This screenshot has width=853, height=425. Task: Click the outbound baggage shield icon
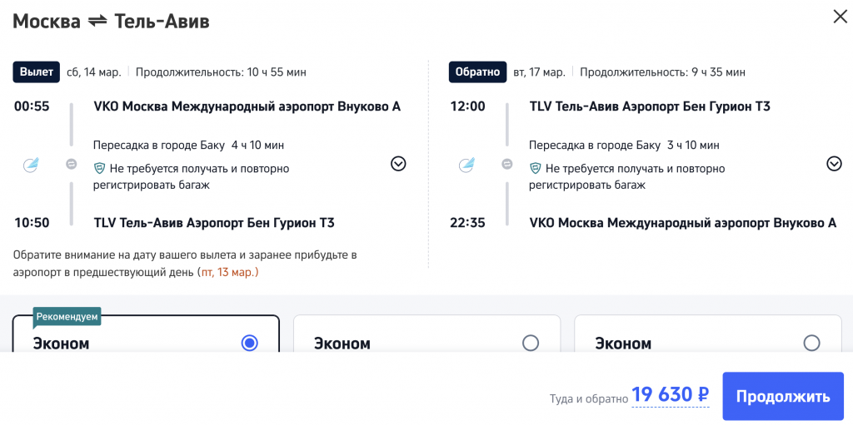click(100, 169)
